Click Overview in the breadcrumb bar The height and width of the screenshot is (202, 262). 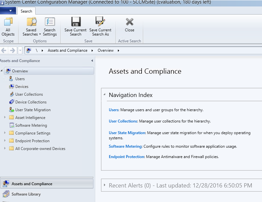tap(106, 50)
